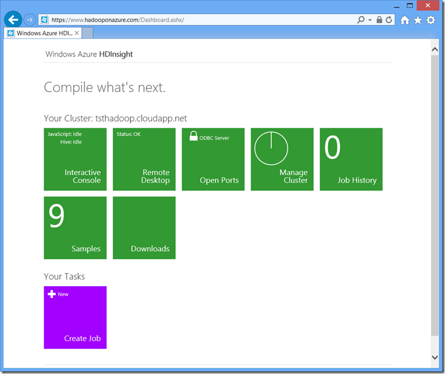Click 'JavaScript: Idle' status text

65,134
